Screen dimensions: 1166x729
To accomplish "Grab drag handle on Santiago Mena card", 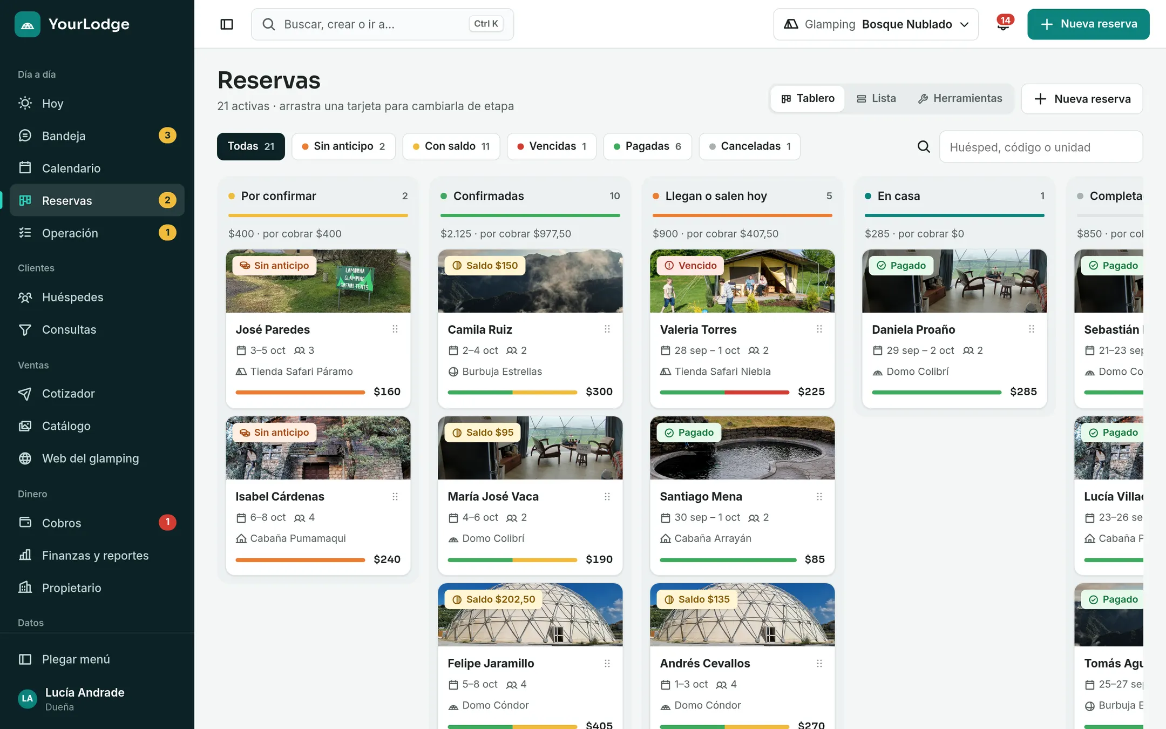I will pyautogui.click(x=819, y=496).
